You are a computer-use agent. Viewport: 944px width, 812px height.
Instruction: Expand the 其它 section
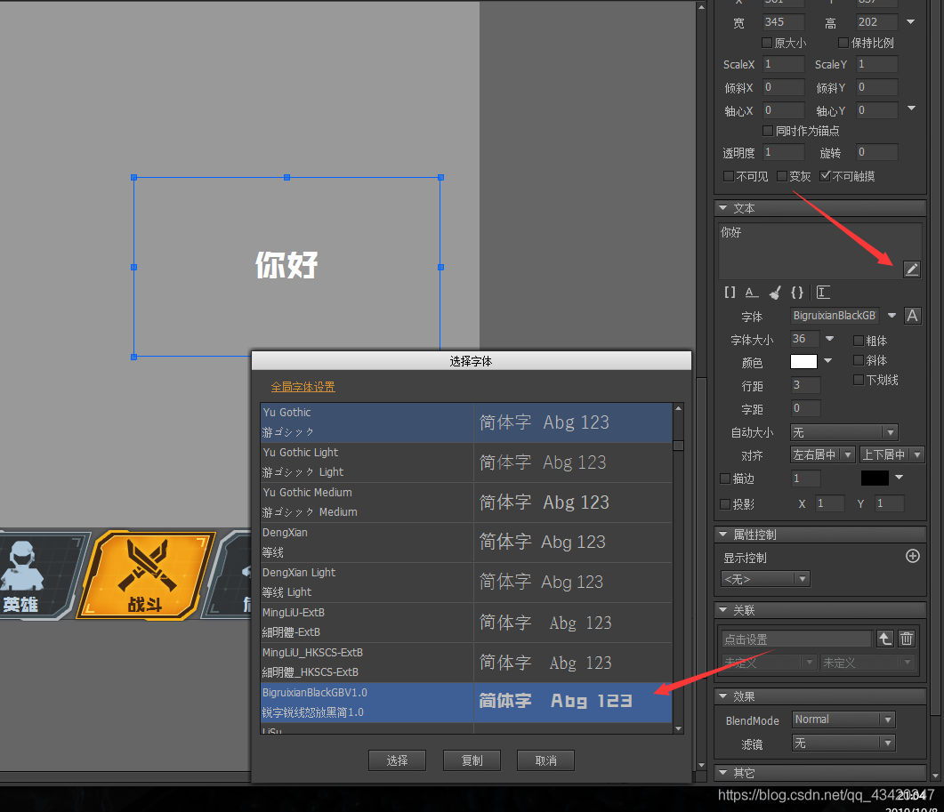pyautogui.click(x=723, y=772)
